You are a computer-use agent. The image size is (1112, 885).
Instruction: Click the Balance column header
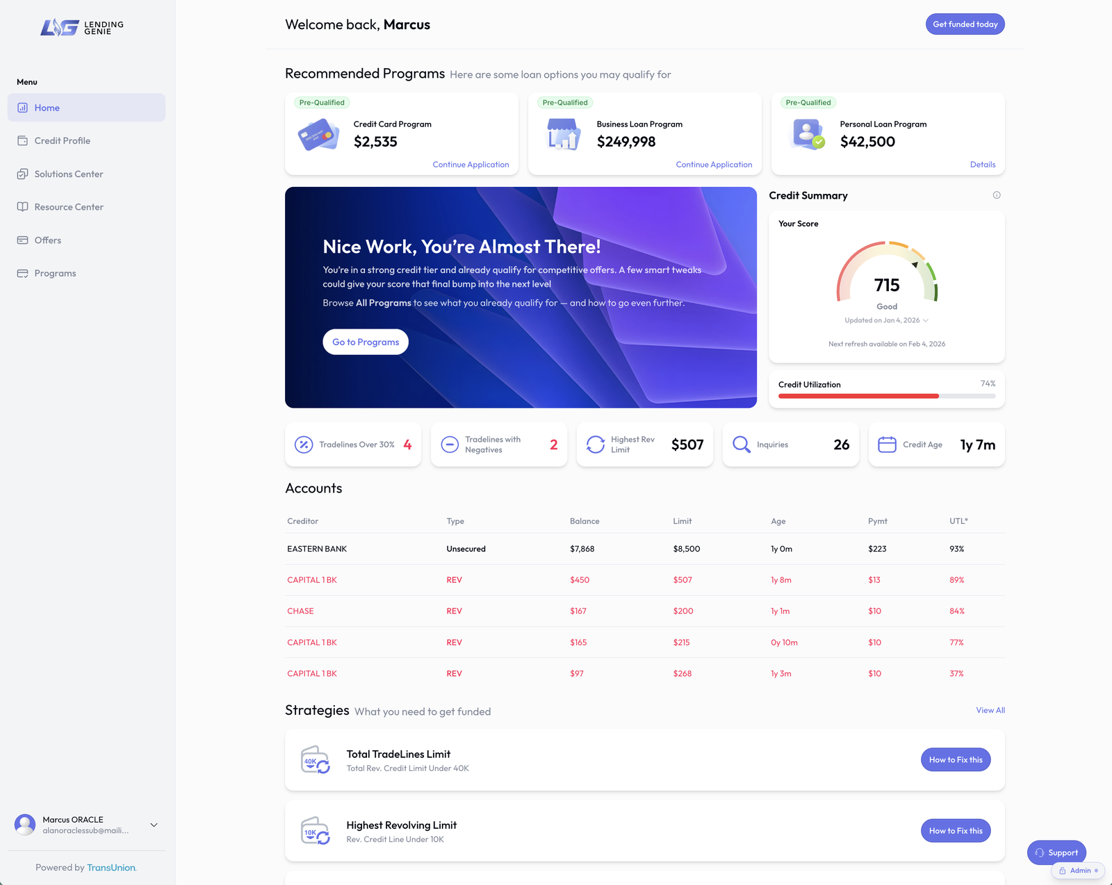coord(584,521)
